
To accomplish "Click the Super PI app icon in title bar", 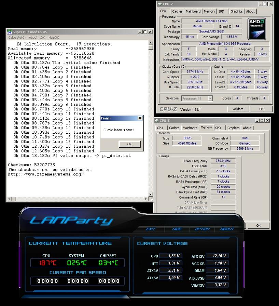I will click(x=9, y=32).
